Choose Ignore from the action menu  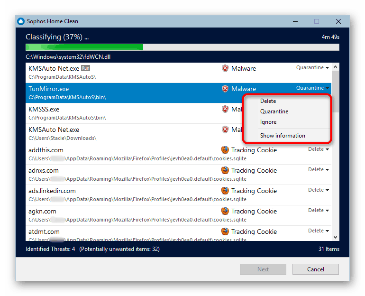(268, 122)
